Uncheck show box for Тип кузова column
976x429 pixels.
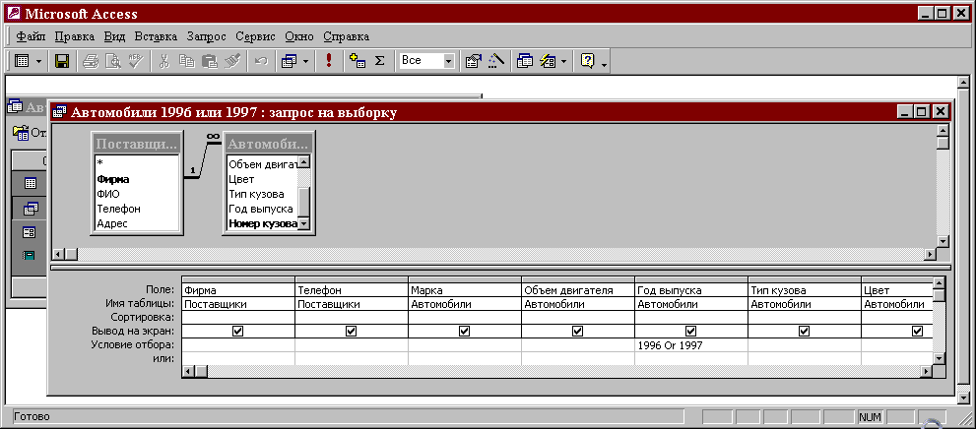tap(805, 332)
